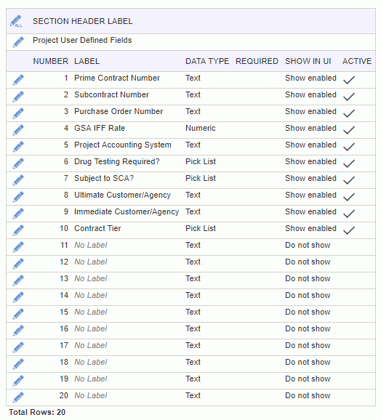Open editor for Immediate Customer/Agency
Screen dimensions: 381x420
click(x=18, y=214)
